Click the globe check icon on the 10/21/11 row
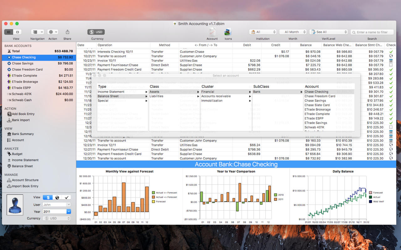The image size is (401, 250). [391, 56]
